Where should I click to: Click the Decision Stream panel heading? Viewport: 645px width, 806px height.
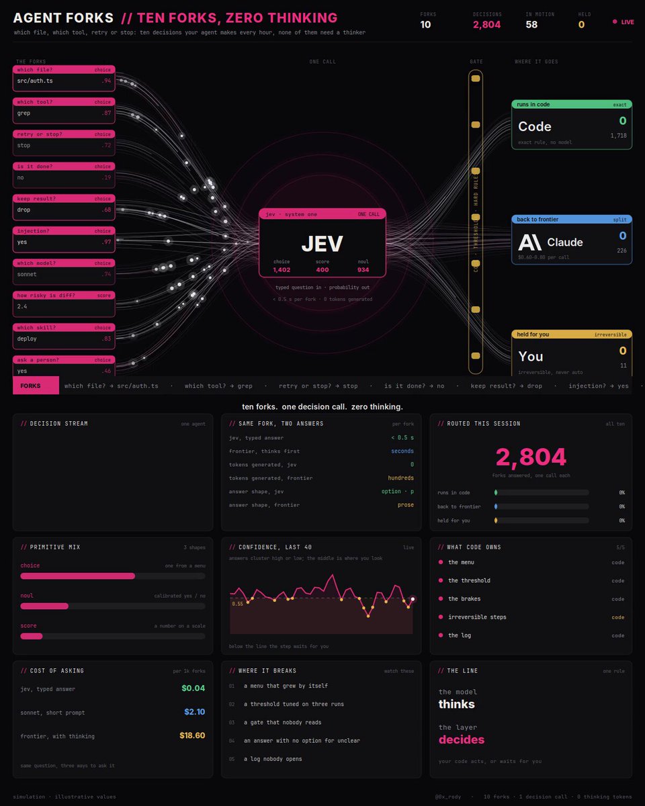tap(54, 424)
